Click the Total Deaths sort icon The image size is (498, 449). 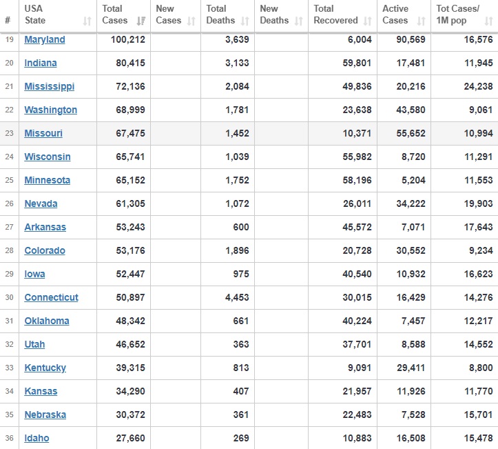coord(245,21)
